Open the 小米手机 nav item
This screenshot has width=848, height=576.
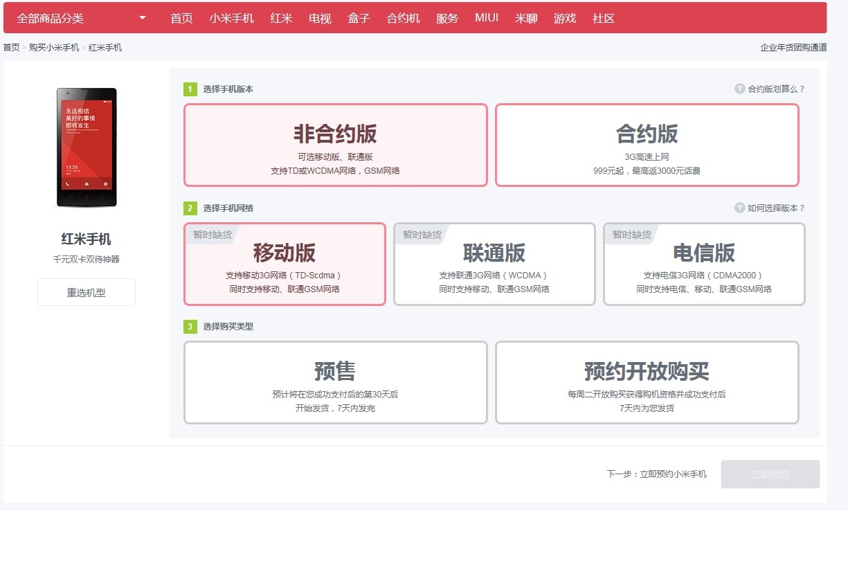(231, 18)
